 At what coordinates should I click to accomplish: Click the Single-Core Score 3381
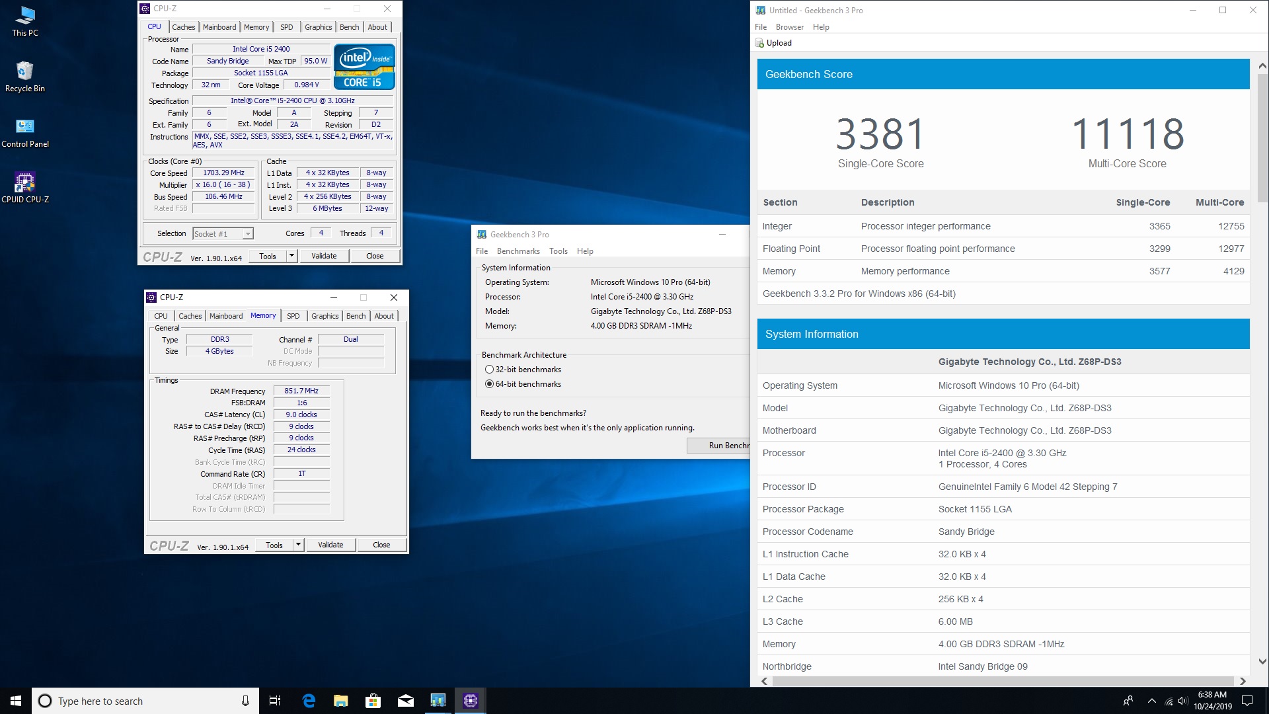click(880, 134)
